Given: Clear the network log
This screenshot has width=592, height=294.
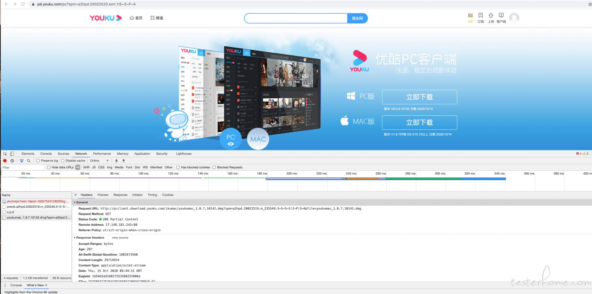Looking at the screenshot, I should pos(12,161).
